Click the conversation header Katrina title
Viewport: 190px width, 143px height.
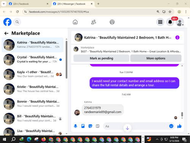click(128, 38)
